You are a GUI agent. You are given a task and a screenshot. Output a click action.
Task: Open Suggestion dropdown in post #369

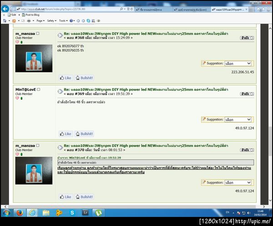coord(238,119)
